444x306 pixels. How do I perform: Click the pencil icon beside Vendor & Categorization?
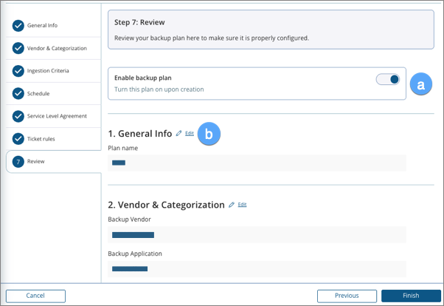point(232,205)
